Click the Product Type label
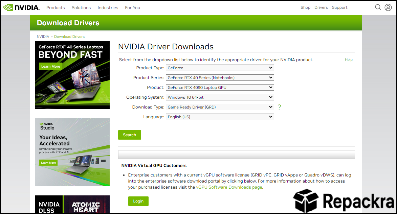397x214 pixels. pyautogui.click(x=150, y=68)
